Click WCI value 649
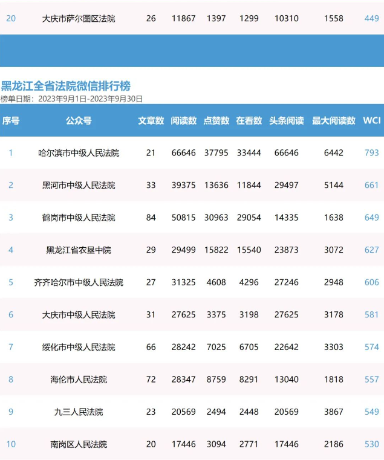The height and width of the screenshot is (460, 384). tap(372, 218)
